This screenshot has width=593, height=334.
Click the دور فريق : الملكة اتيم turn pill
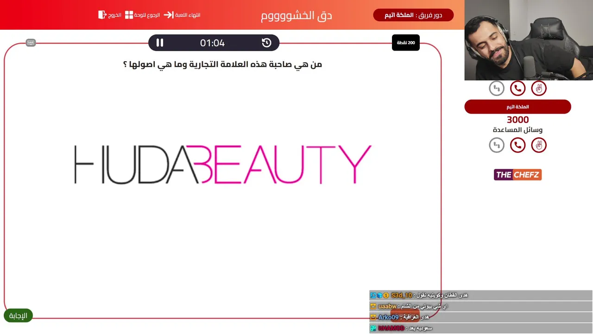click(413, 15)
